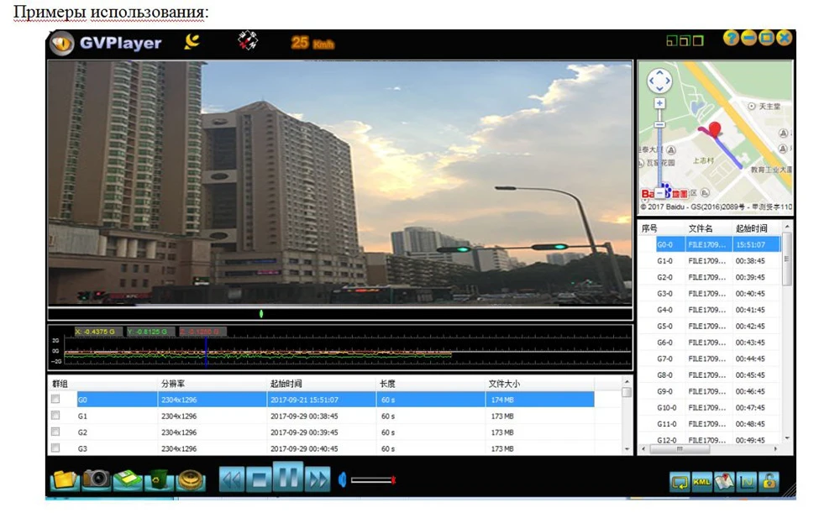Stop video playback
Viewport: 840px width, 513px height.
260,479
